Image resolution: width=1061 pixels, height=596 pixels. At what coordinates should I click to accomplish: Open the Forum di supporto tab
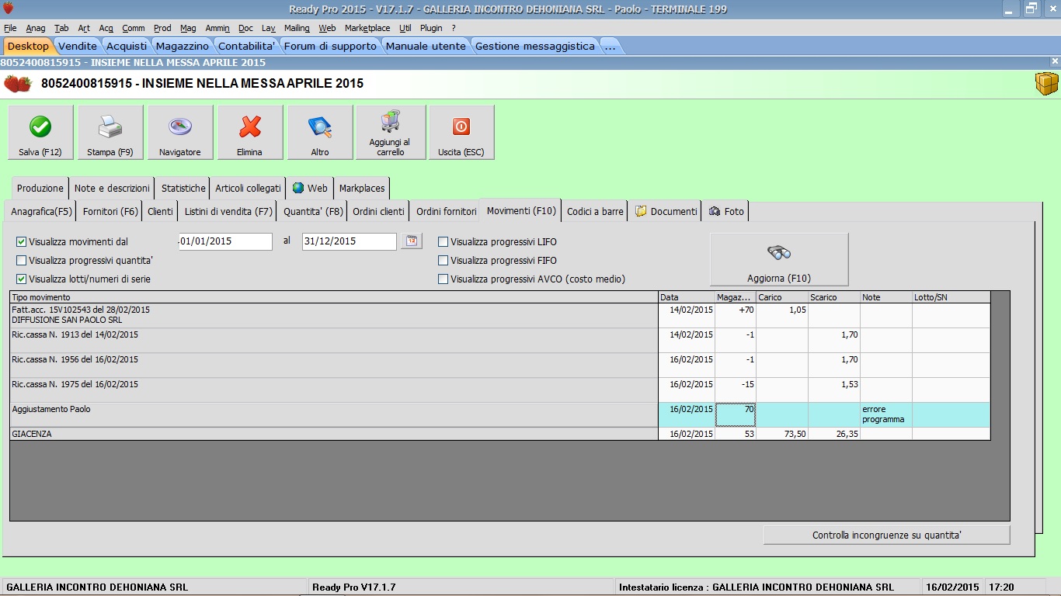(330, 46)
